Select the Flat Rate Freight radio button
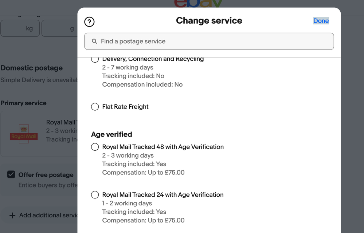This screenshot has width=364, height=233. (95, 107)
